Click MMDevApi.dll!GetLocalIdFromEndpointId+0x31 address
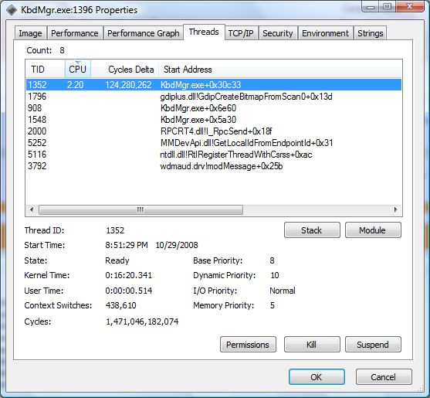Image resolution: width=430 pixels, height=398 pixels. (x=247, y=143)
